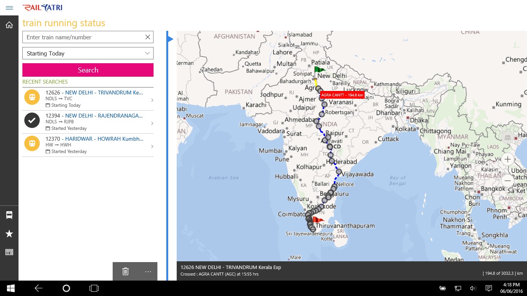
Task: Select train icon for 12370 Haridwar Howrah
Action: pos(32,143)
